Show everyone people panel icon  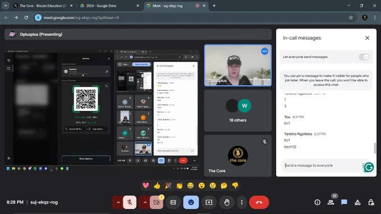point(331,202)
